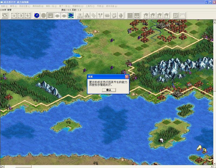Open the 情报一览 menu
Screen dimensions: 216x168
[51, 6]
